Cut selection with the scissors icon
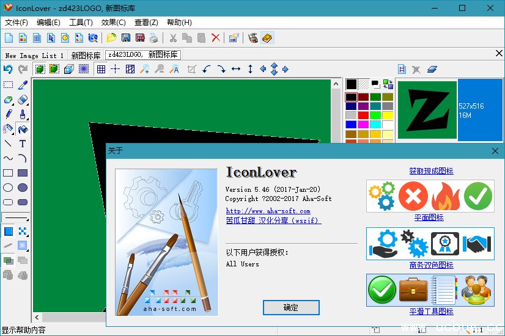Viewport: 505px width, 336px height. [x=173, y=38]
